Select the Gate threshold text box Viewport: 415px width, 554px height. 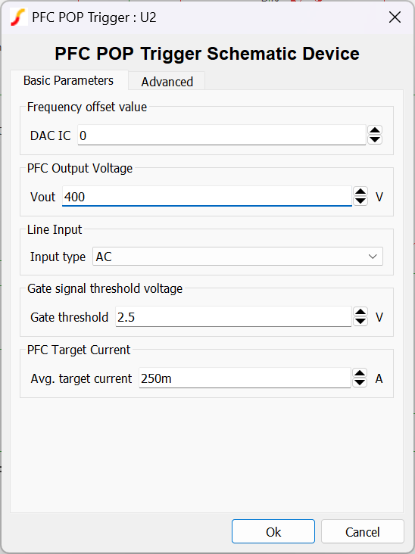233,317
